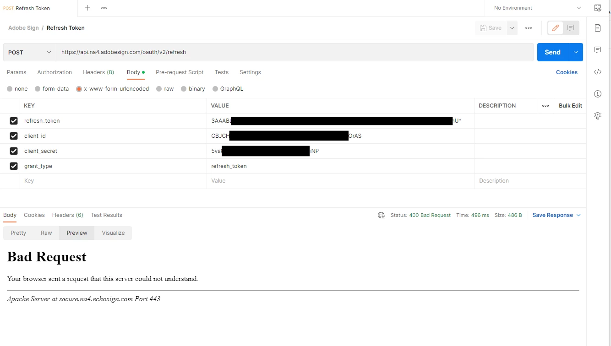The width and height of the screenshot is (611, 346).
Task: Open the request info icon in sidebar
Action: click(x=598, y=94)
